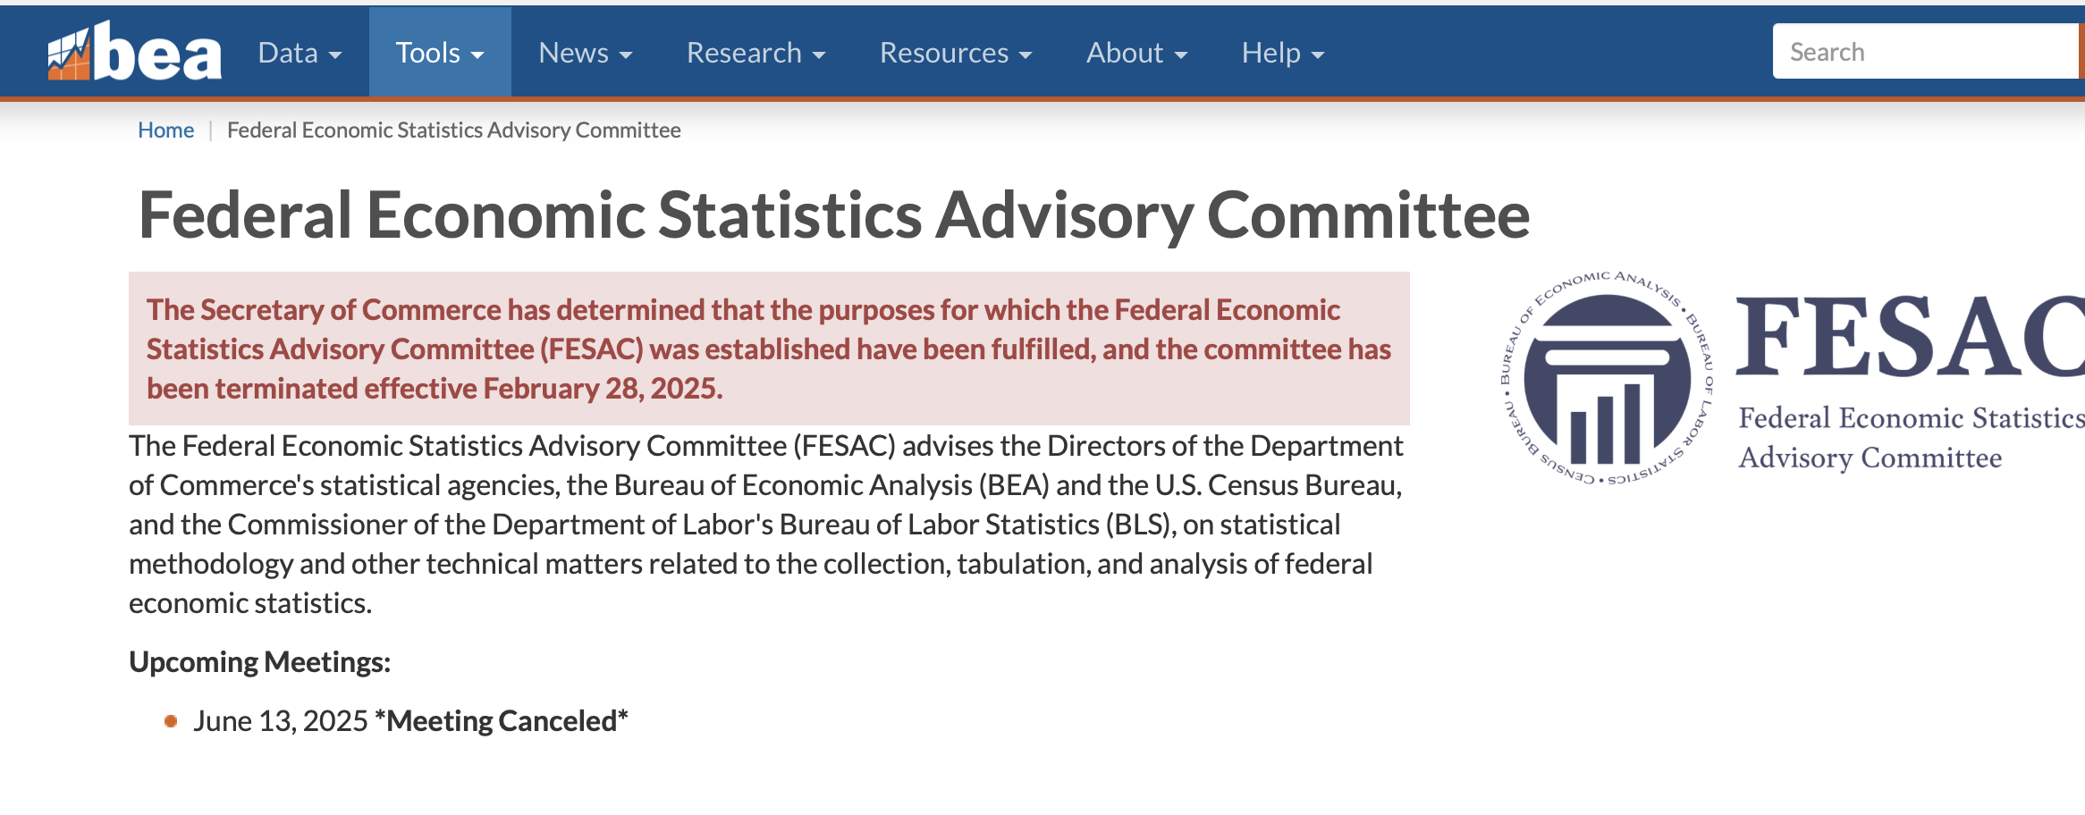Click the circular FESAC seal emblem
This screenshot has height=815, width=2085.
(x=1606, y=379)
